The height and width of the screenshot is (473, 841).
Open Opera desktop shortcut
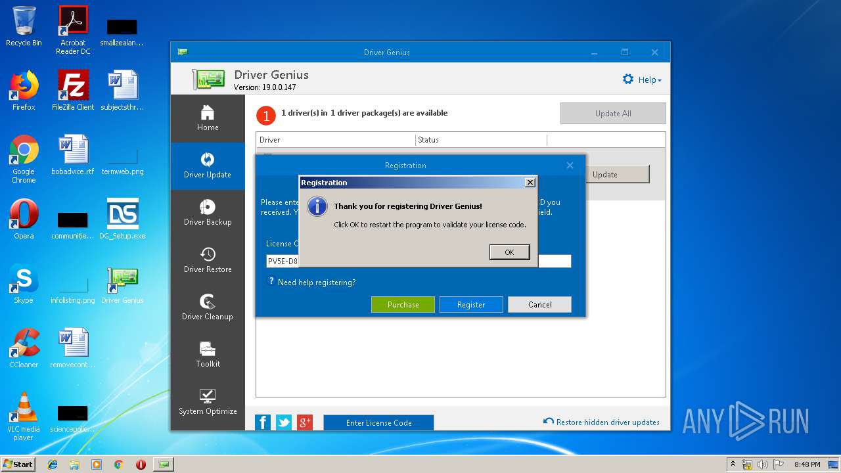[24, 219]
